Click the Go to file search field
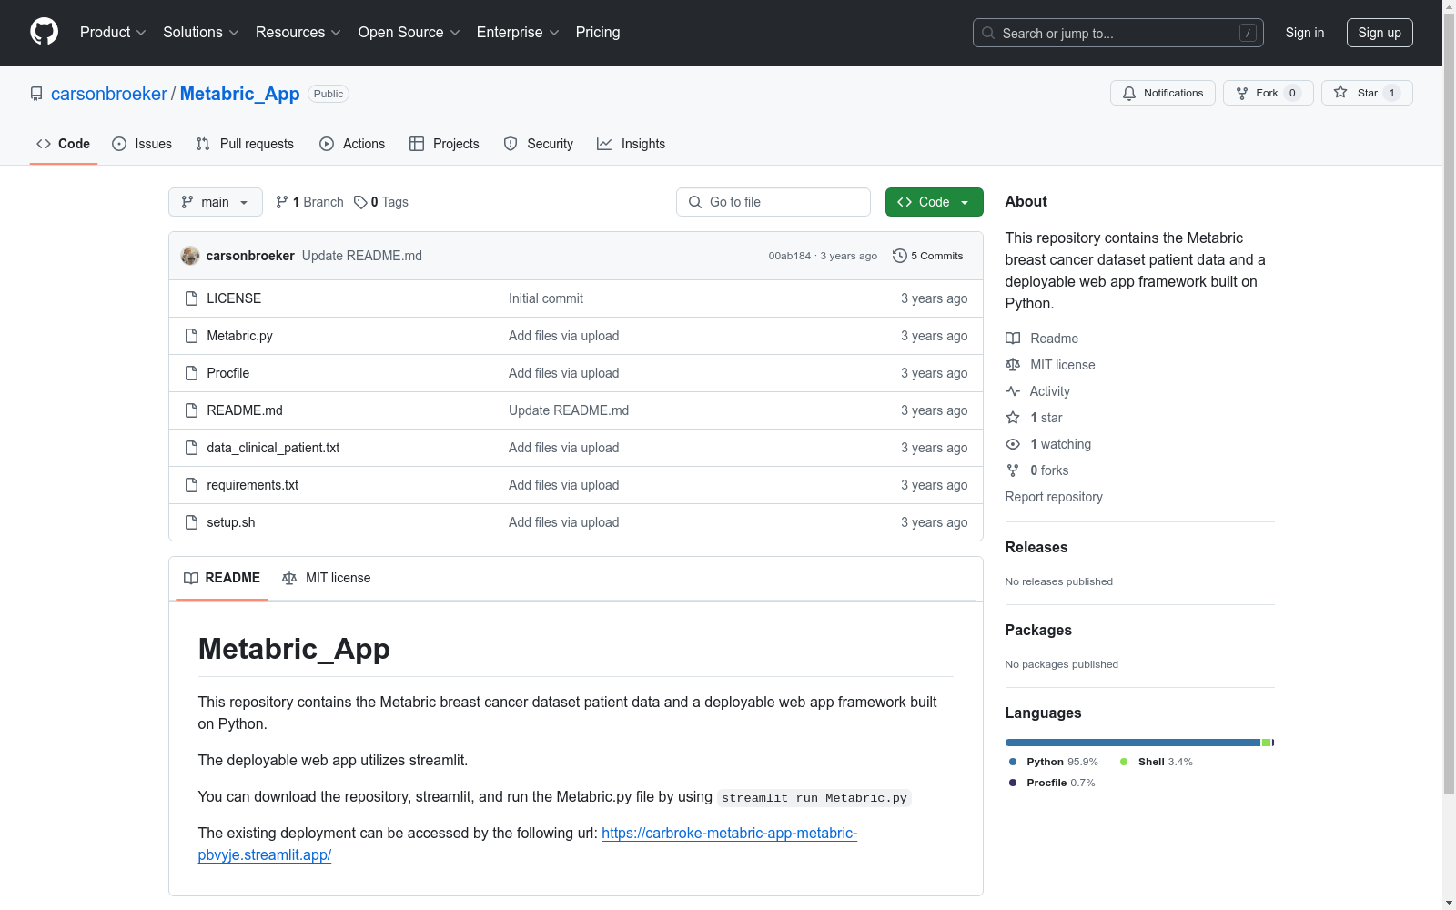The height and width of the screenshot is (910, 1456). pyautogui.click(x=773, y=202)
